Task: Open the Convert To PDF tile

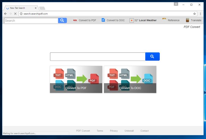Action: tap(76, 79)
